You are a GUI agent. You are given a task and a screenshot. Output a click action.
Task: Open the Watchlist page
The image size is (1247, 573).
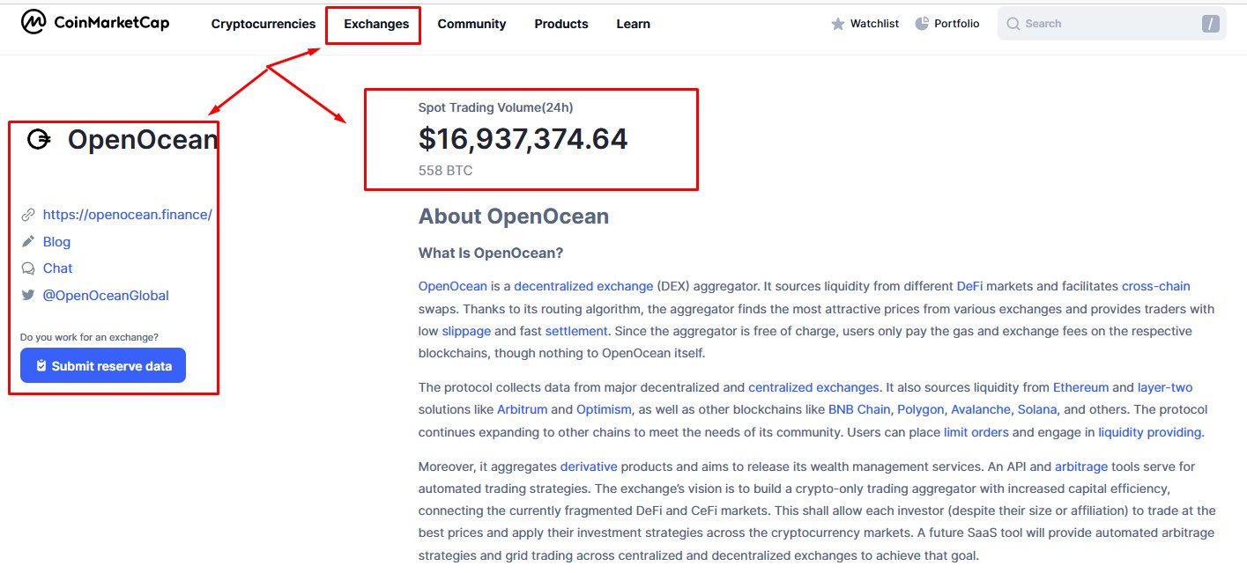coord(865,24)
